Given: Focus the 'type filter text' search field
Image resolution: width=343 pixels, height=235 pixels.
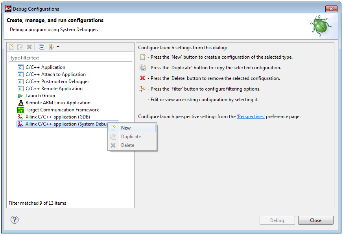Looking at the screenshot, I should coord(70,58).
